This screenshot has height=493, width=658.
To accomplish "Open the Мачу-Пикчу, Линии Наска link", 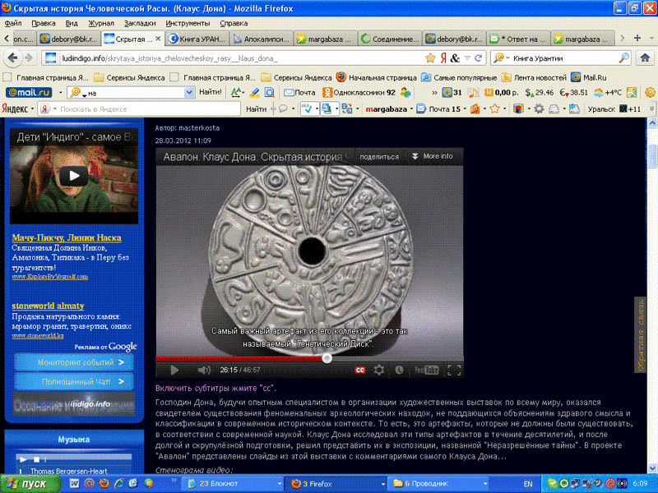I will (x=67, y=237).
